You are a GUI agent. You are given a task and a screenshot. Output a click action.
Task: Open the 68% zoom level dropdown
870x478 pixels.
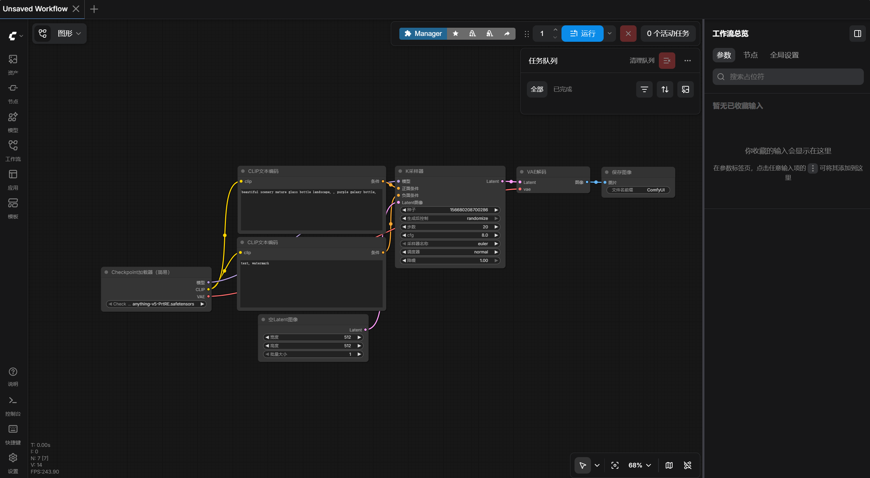pyautogui.click(x=639, y=465)
